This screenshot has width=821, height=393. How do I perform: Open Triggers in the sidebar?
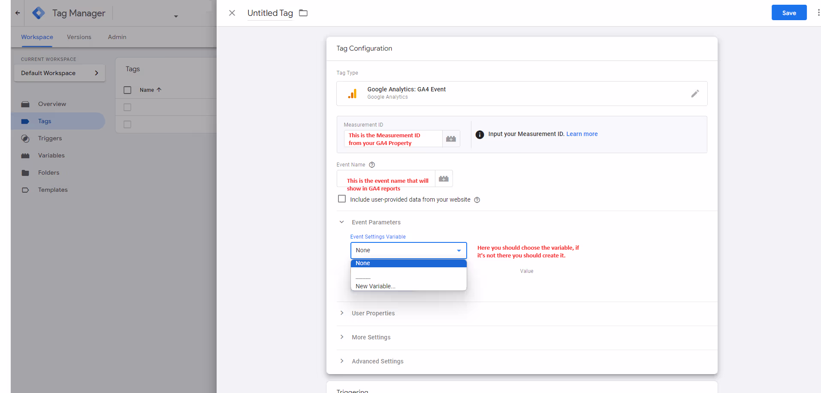coord(50,138)
